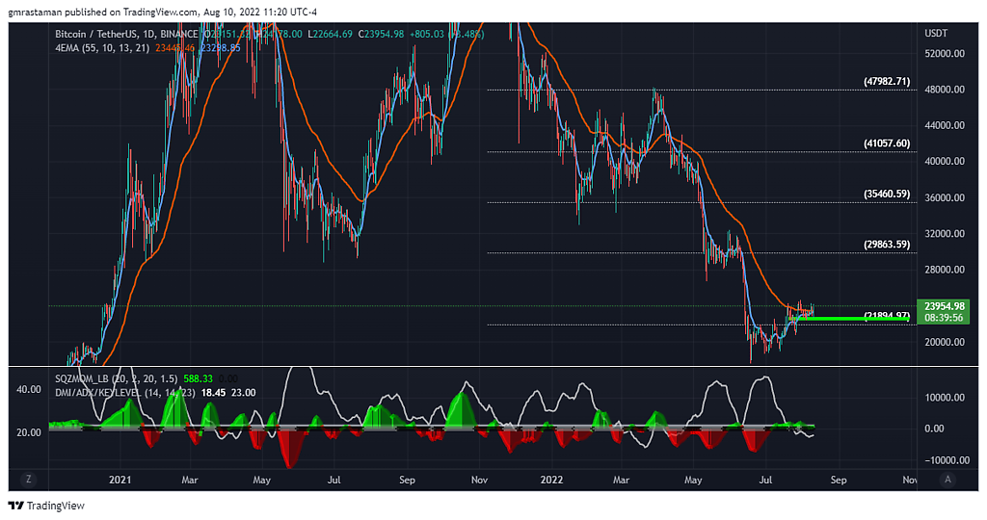Screen dimensions: 987x520
Task: Click the 2021 label on time axis
Action: [120, 479]
